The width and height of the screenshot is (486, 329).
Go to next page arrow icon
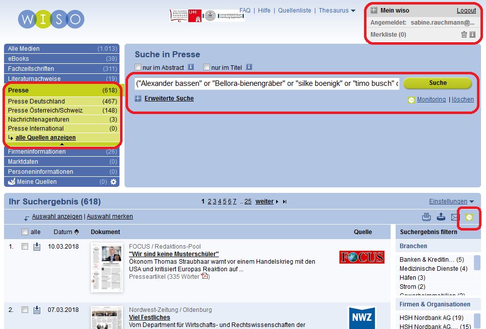click(x=277, y=202)
